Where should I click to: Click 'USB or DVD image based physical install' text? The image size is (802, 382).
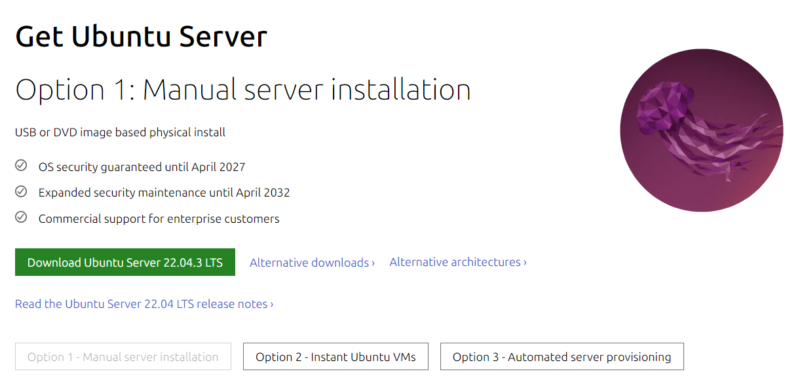(x=121, y=132)
